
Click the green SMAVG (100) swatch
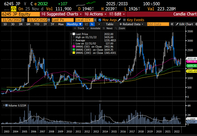pyautogui.click(x=74, y=50)
